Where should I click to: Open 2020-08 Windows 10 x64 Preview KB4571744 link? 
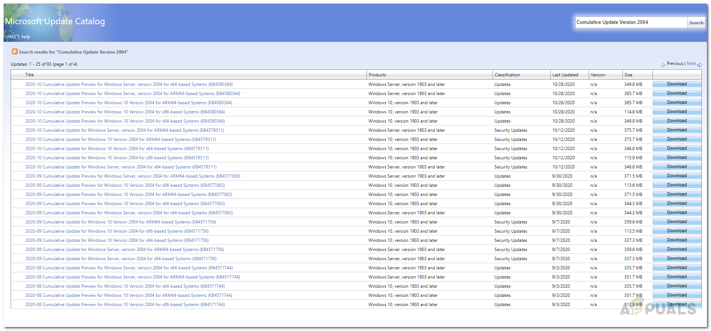click(x=125, y=286)
